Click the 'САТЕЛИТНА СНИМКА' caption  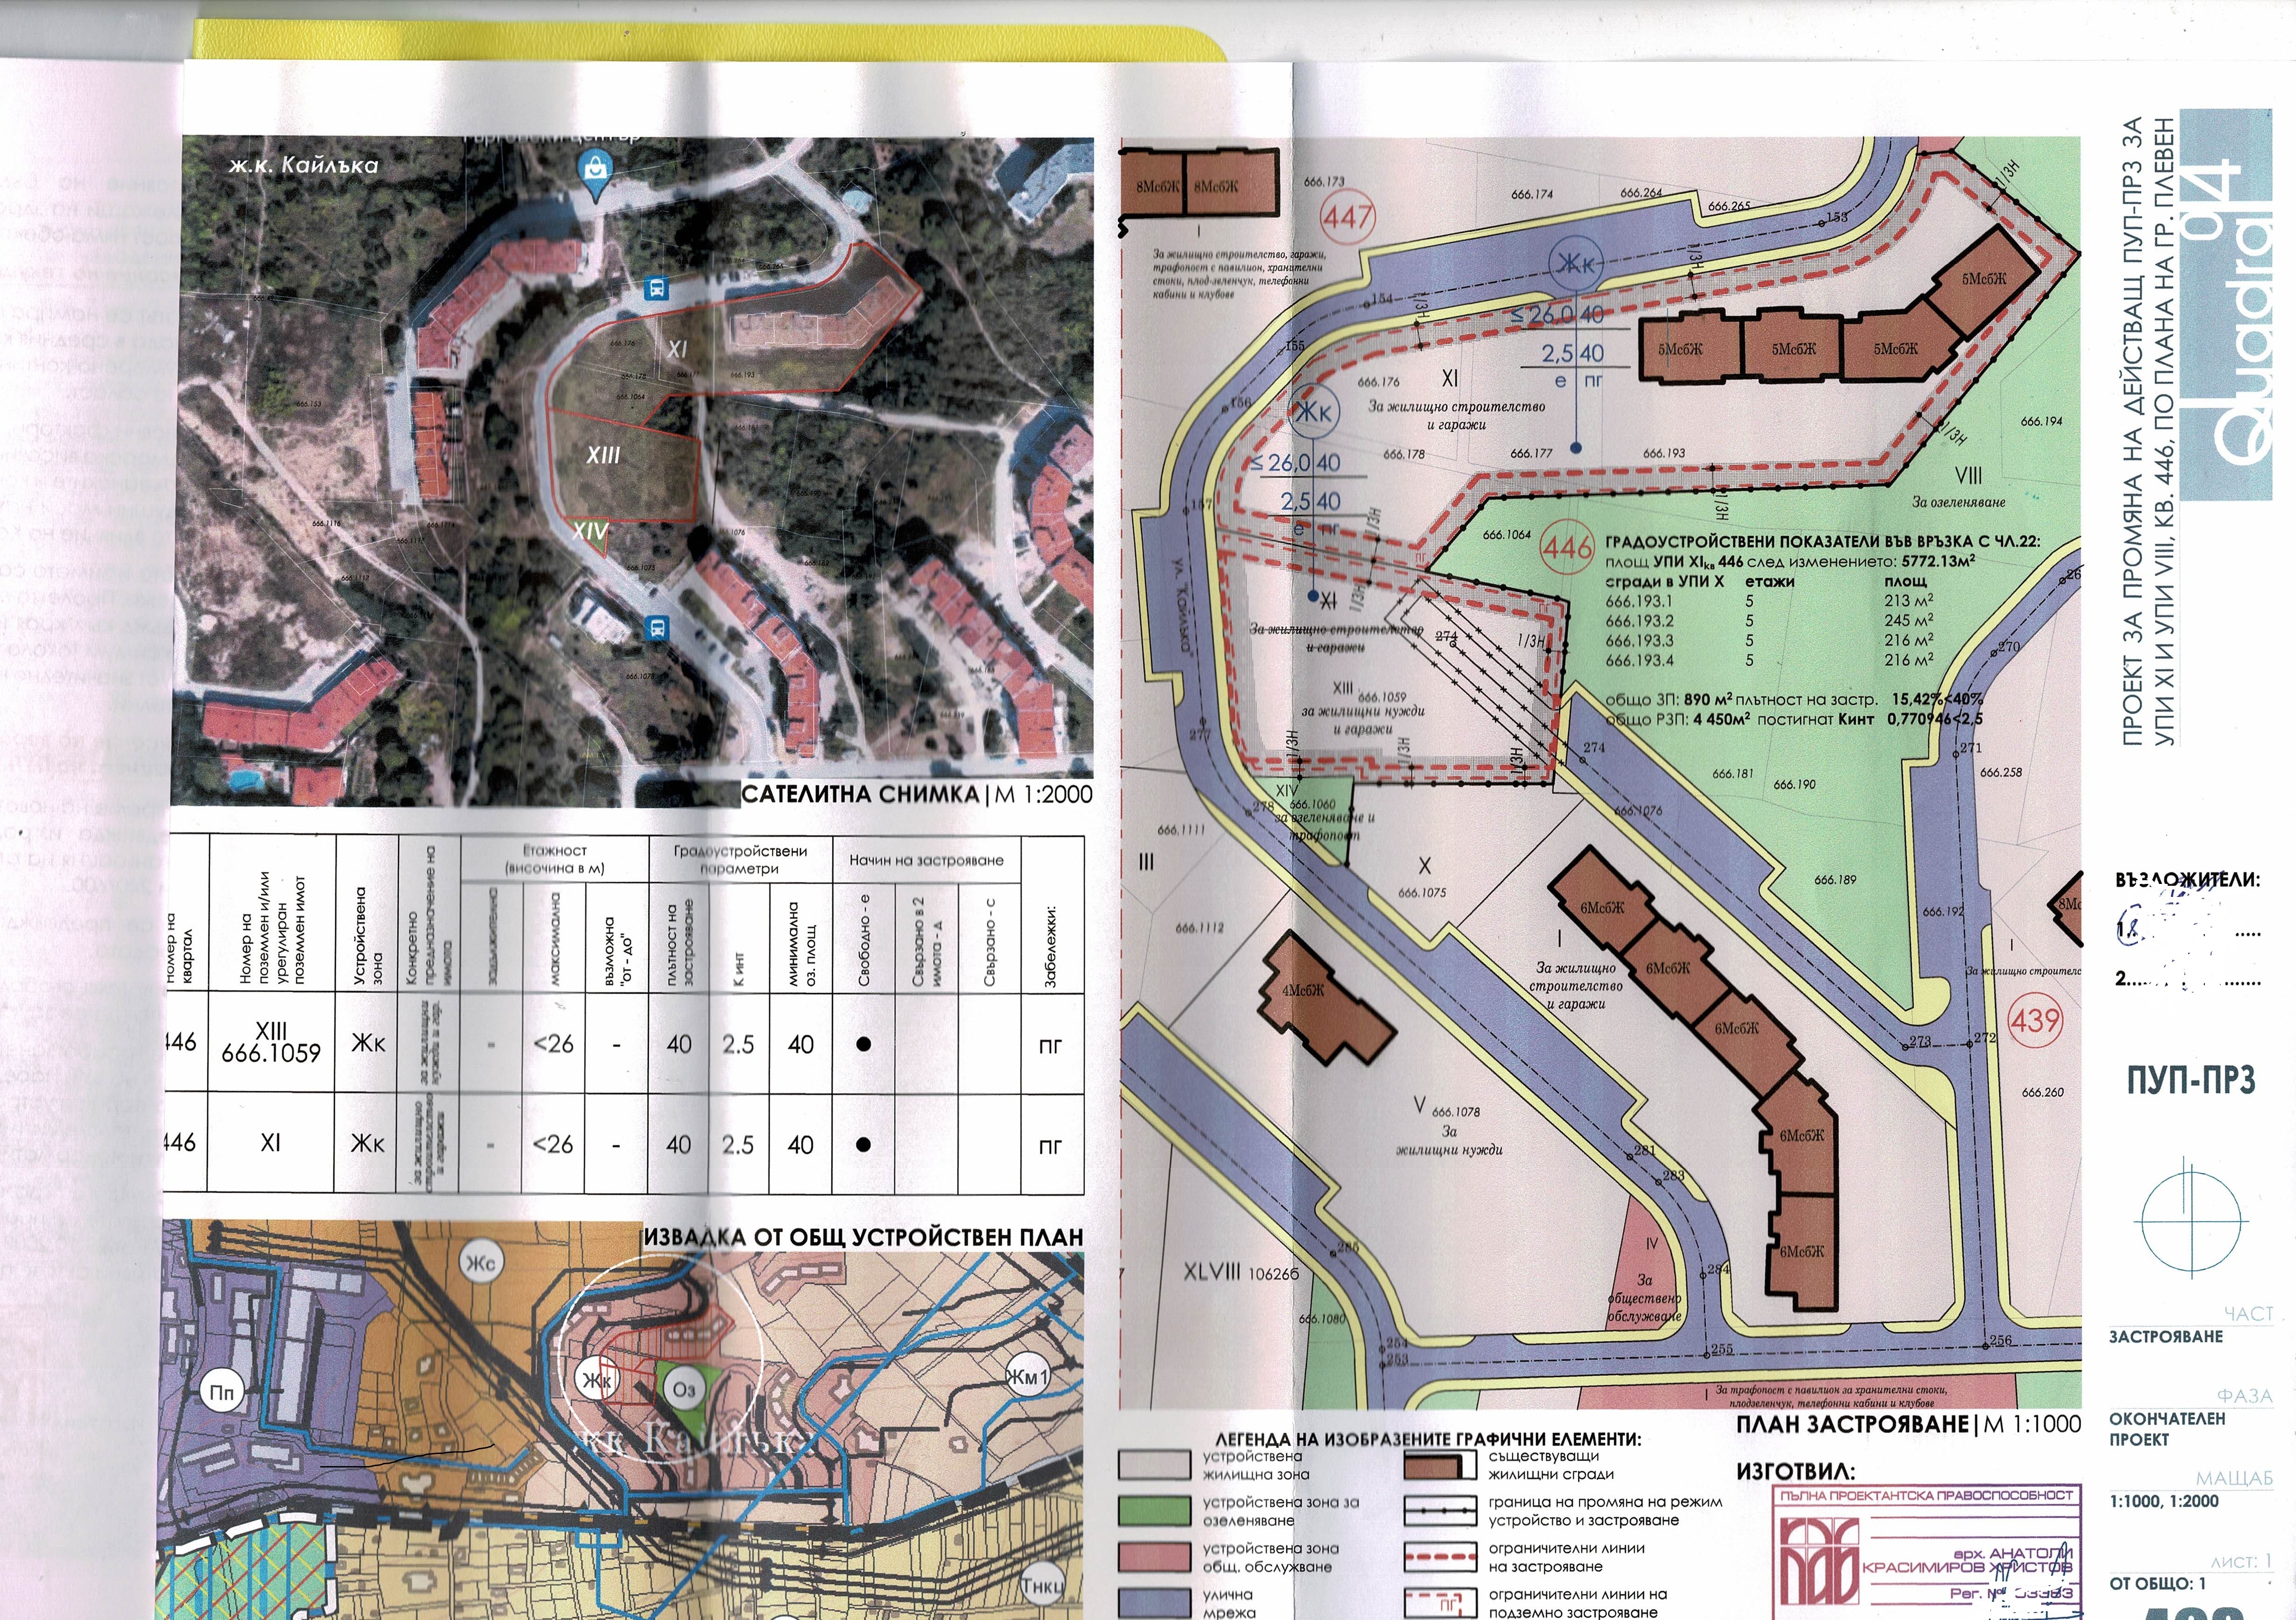[x=861, y=794]
